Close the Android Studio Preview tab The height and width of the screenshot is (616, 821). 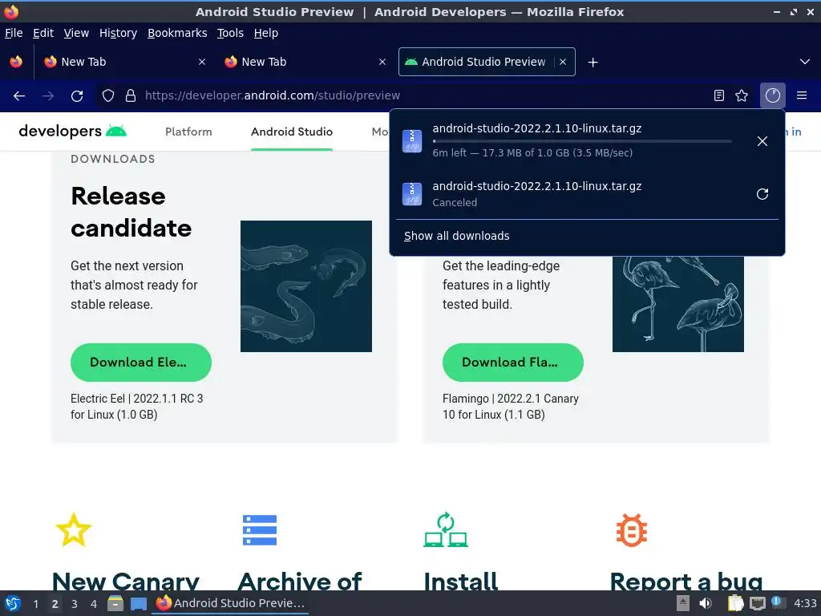[x=562, y=62]
